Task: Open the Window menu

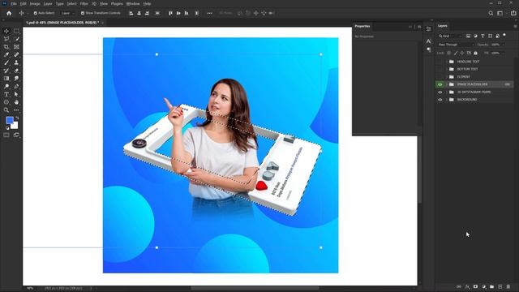Action: click(133, 3)
